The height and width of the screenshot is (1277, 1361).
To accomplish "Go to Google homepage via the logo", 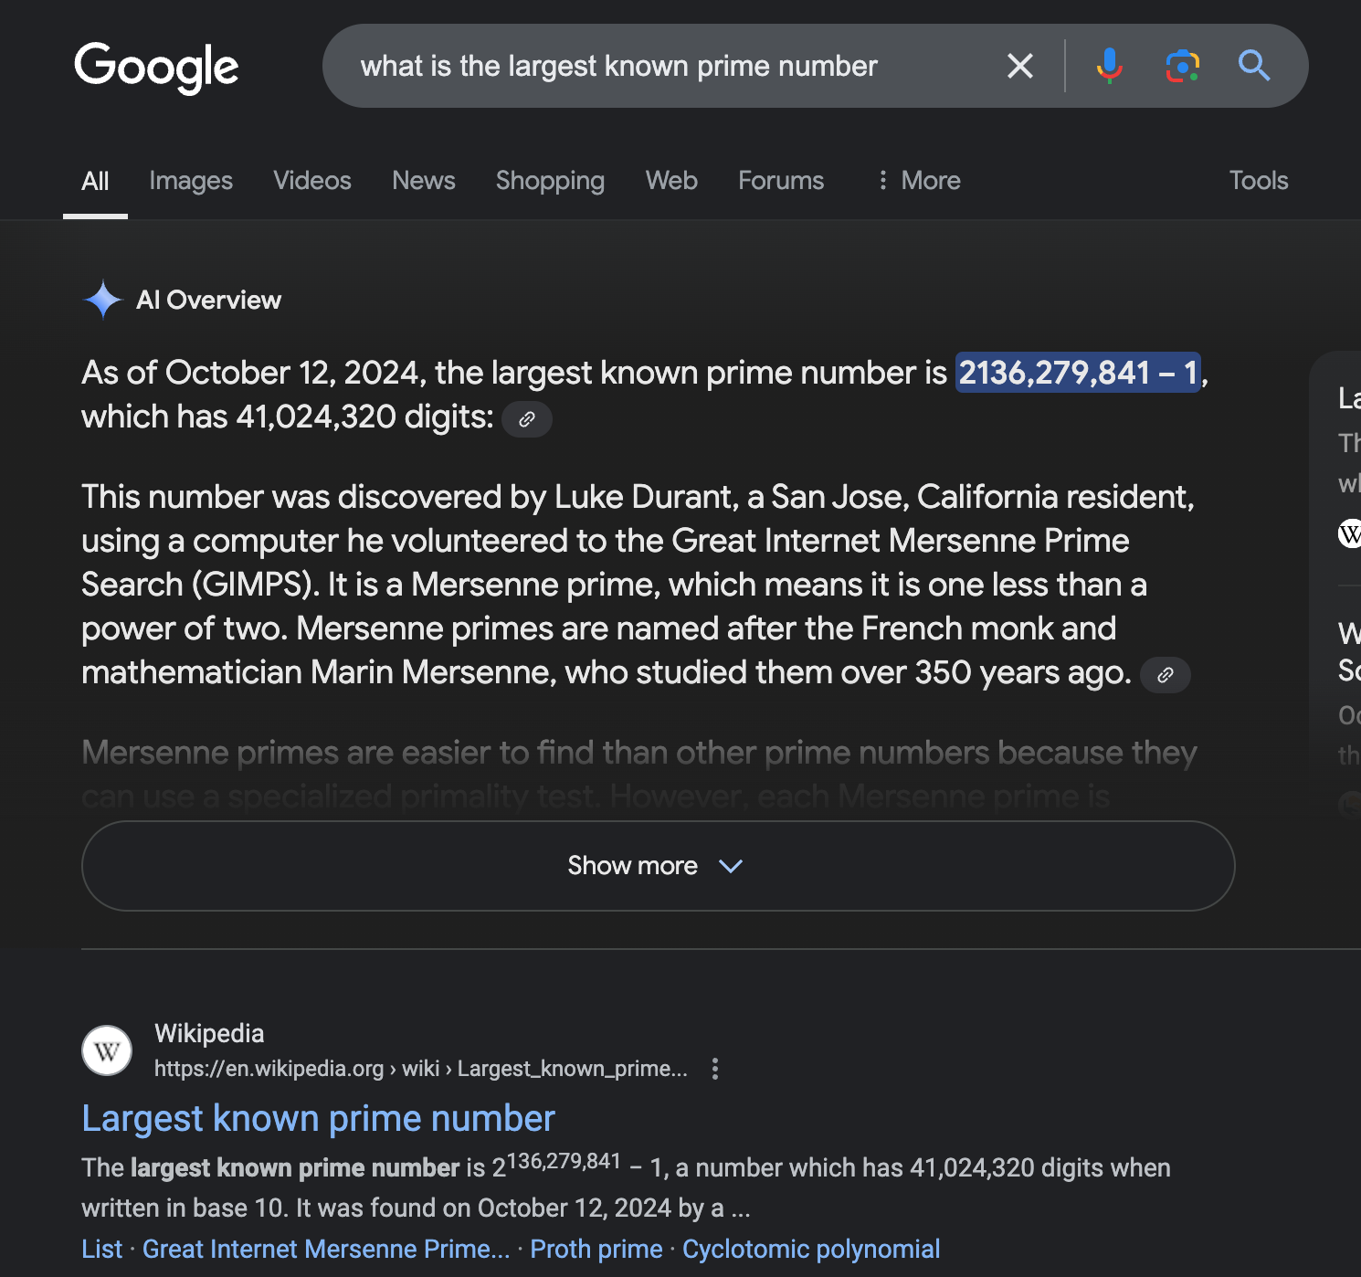I will pos(156,68).
